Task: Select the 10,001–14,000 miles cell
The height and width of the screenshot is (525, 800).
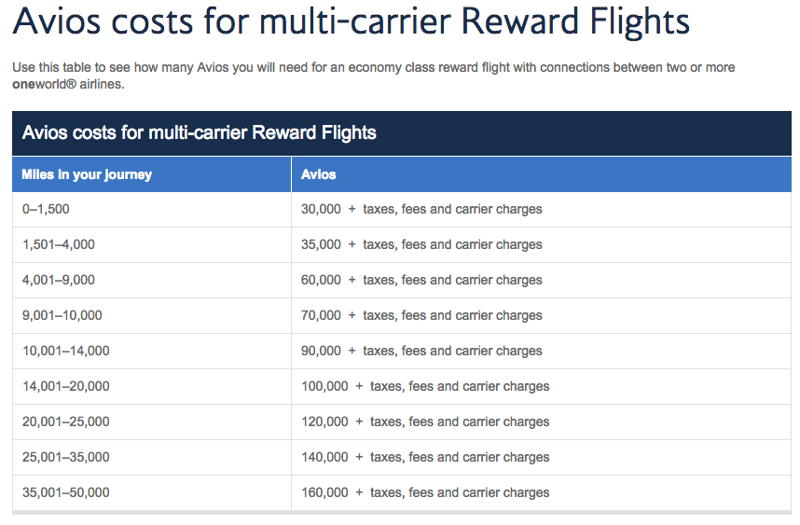Action: [152, 351]
